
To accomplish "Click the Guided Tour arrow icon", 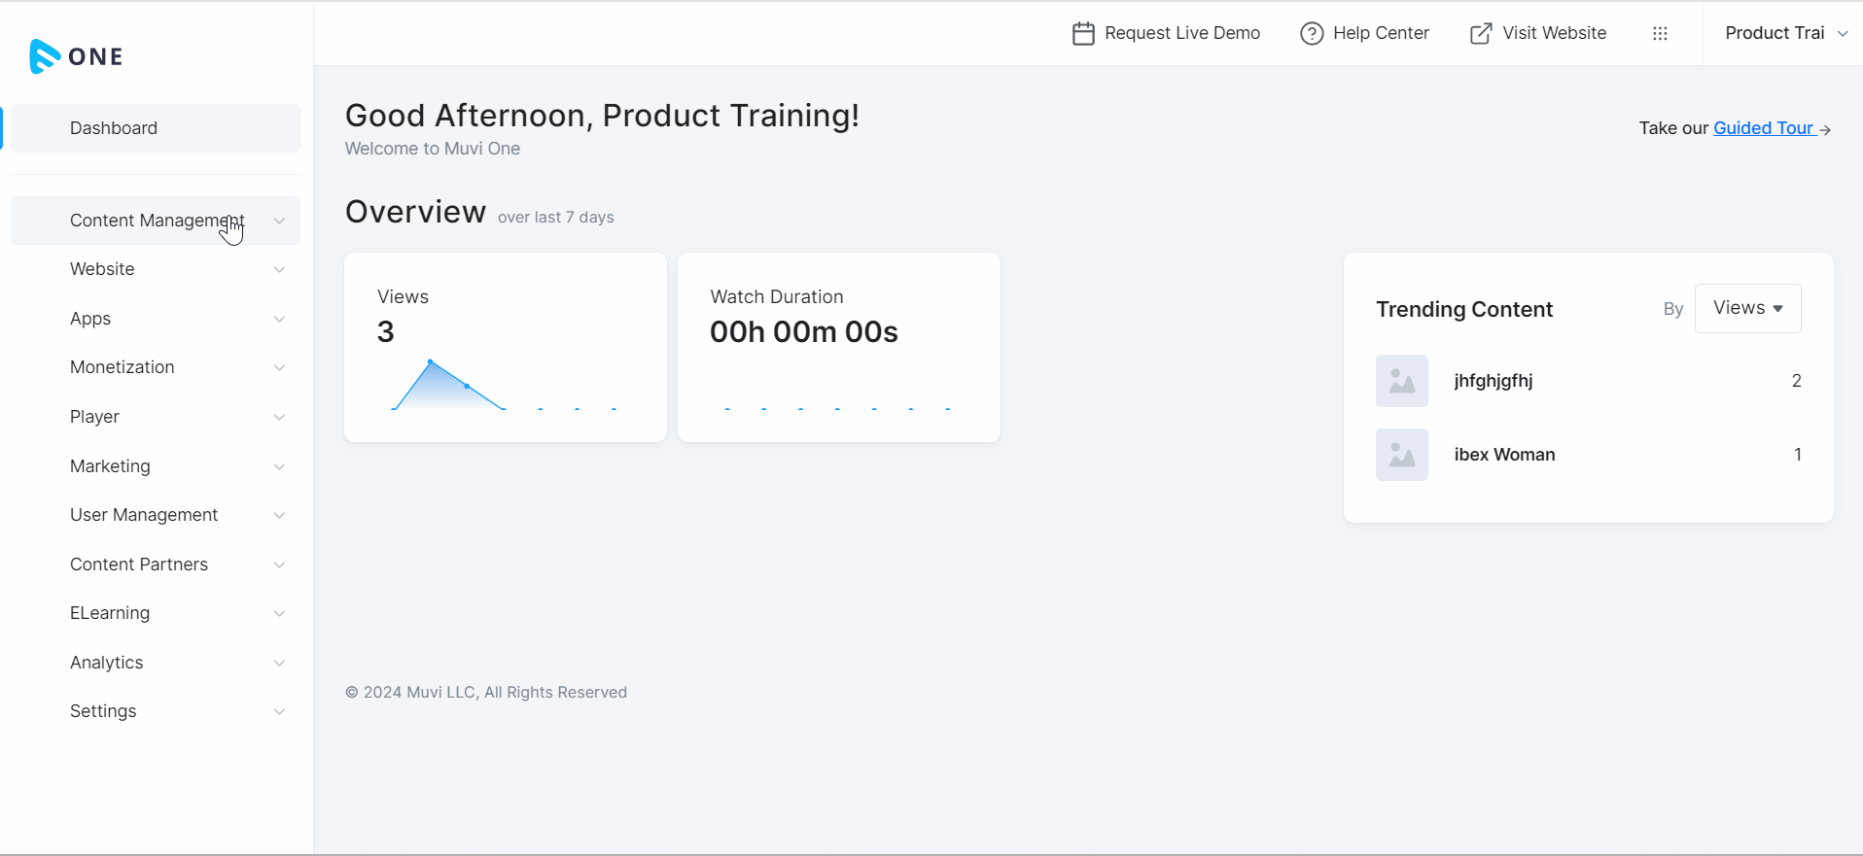I will 1825,129.
